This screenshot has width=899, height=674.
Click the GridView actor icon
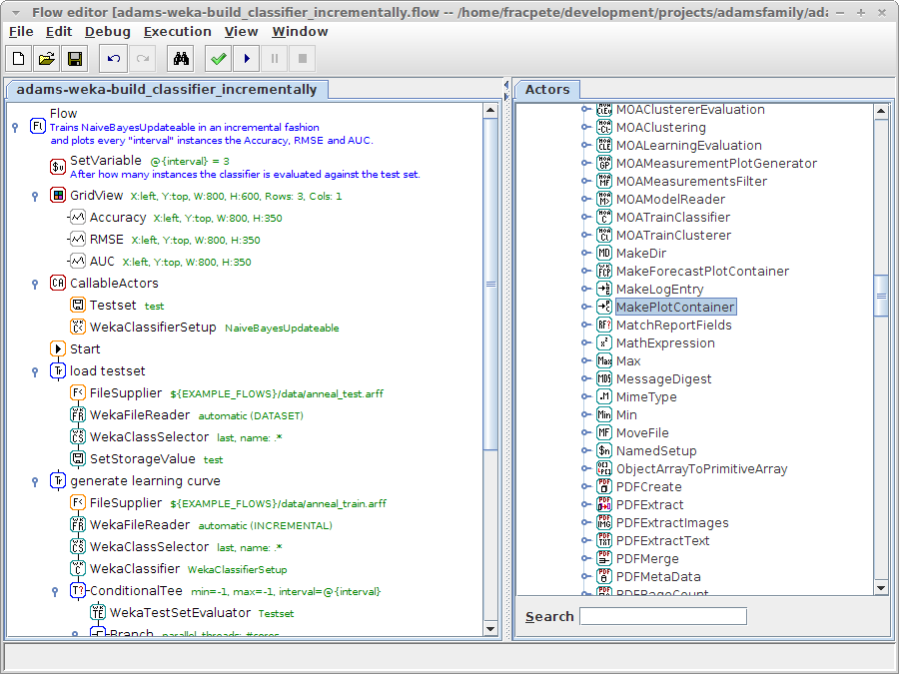point(58,196)
